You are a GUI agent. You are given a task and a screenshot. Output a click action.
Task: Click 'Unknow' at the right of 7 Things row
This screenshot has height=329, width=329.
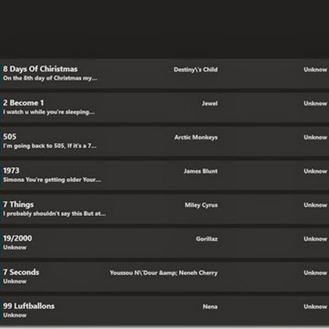315,205
